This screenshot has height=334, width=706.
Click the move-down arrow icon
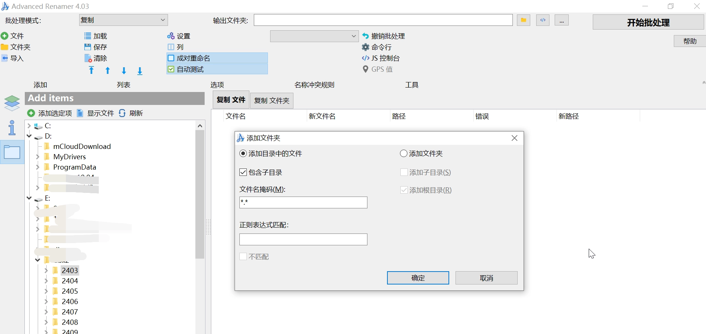pyautogui.click(x=124, y=71)
